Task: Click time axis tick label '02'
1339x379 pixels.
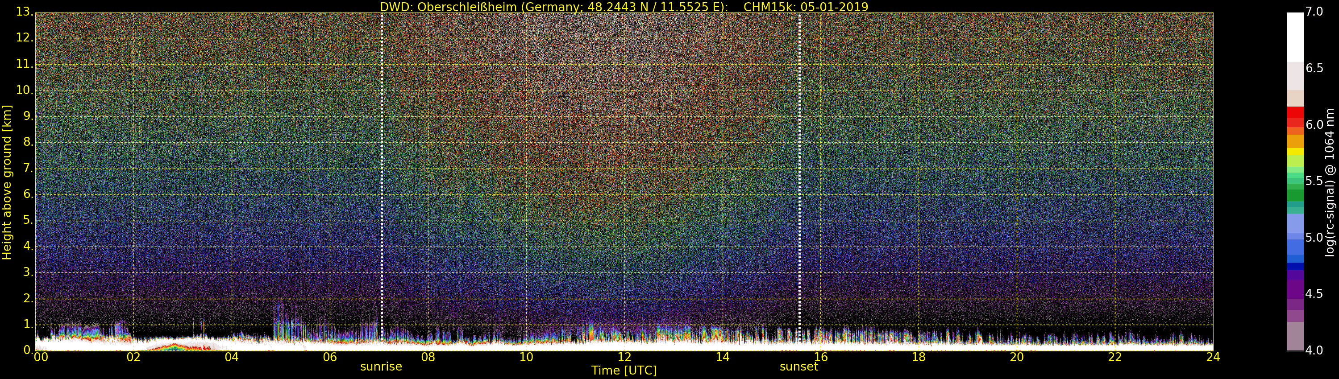Action: (x=133, y=357)
